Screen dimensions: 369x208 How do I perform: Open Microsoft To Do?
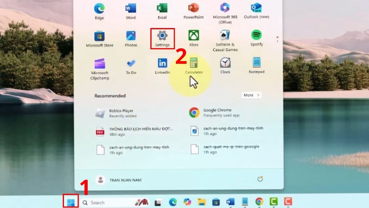(x=131, y=64)
